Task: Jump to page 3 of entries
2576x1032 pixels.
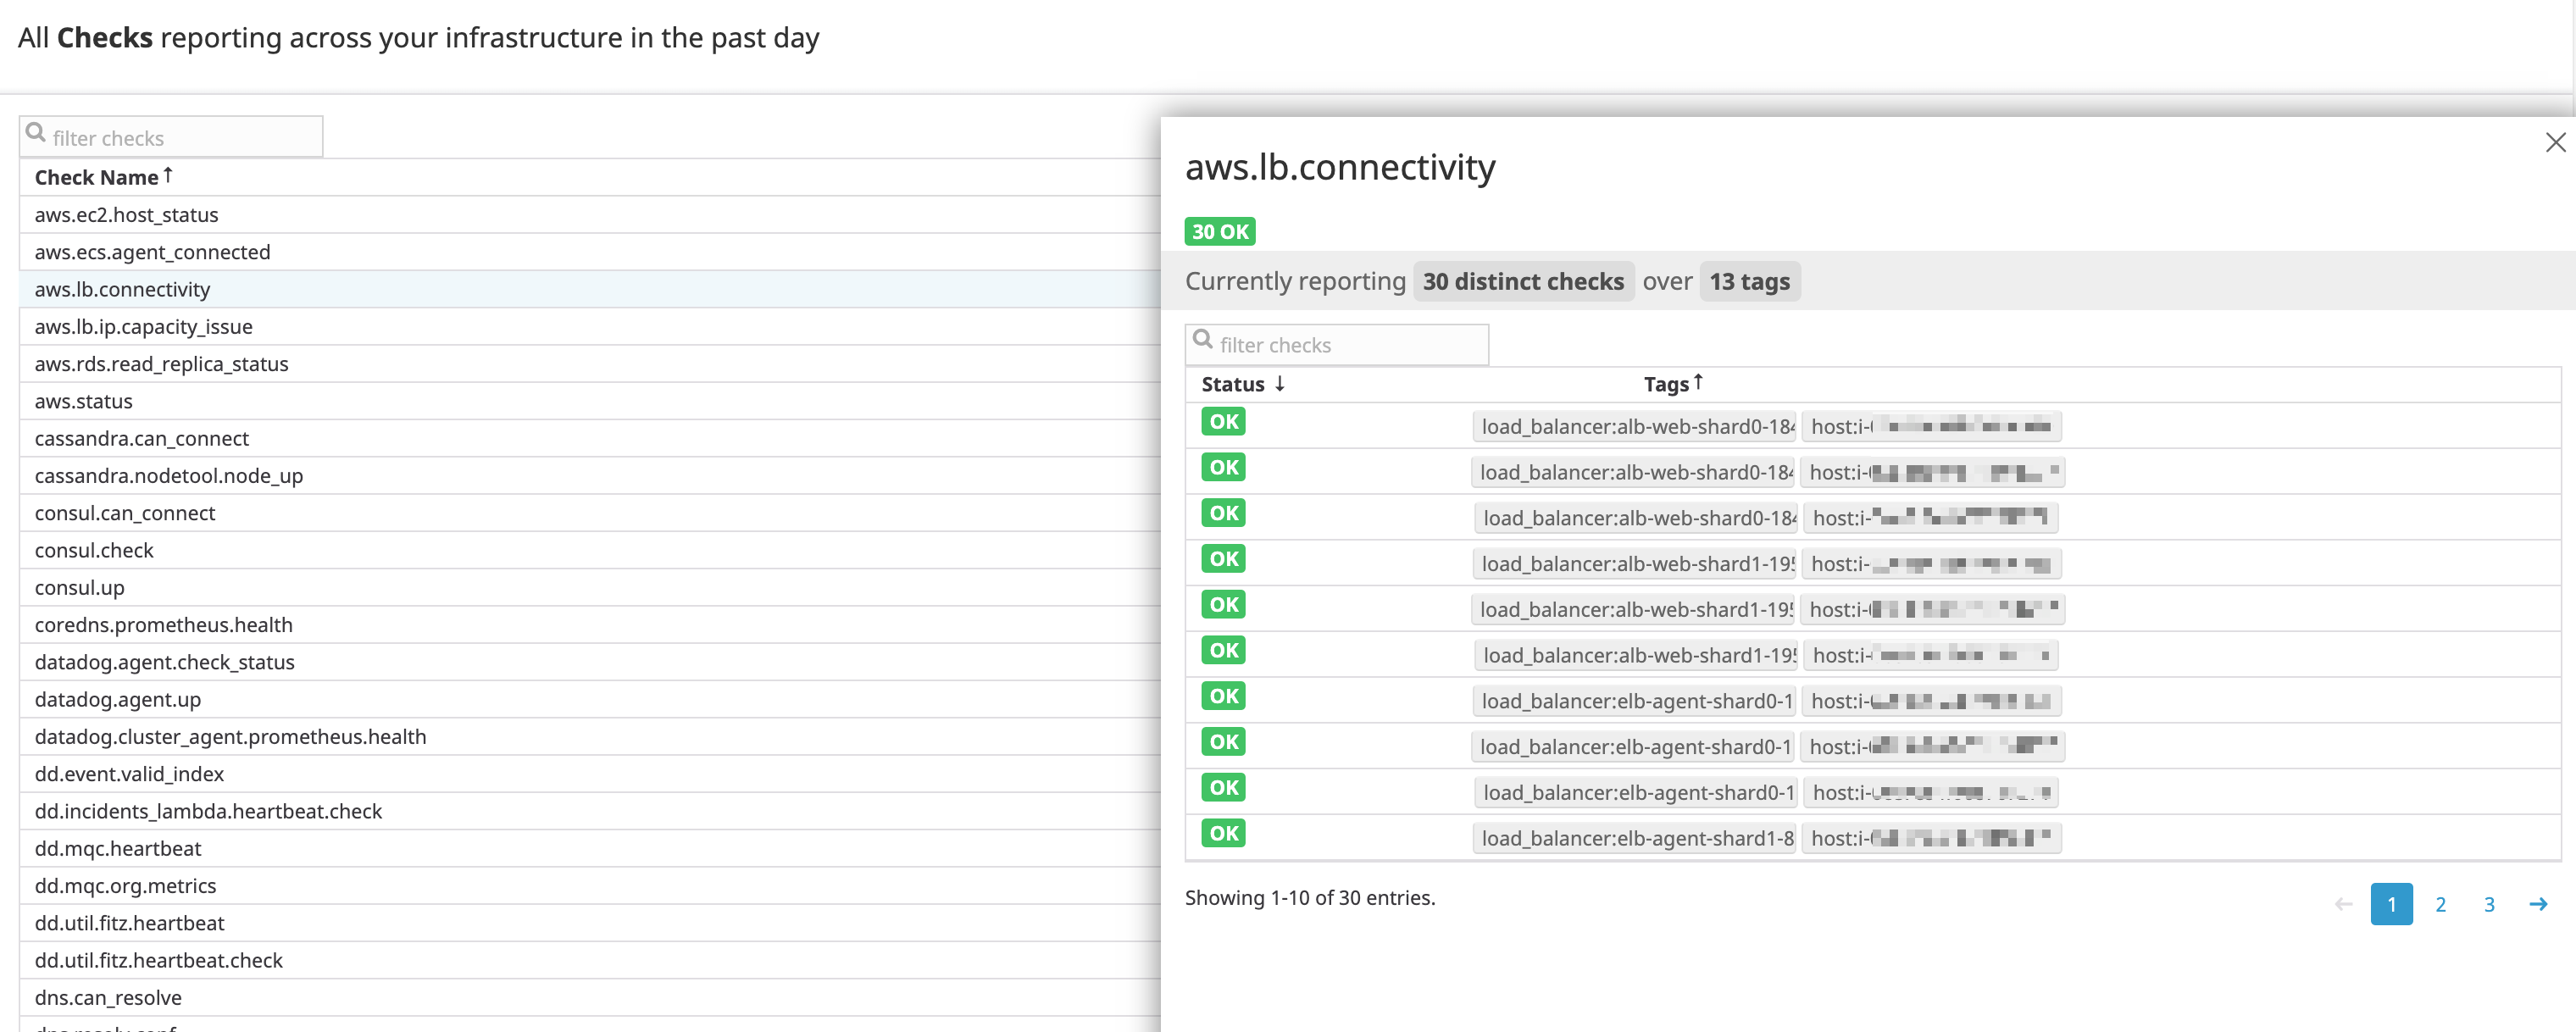Action: [x=2488, y=904]
